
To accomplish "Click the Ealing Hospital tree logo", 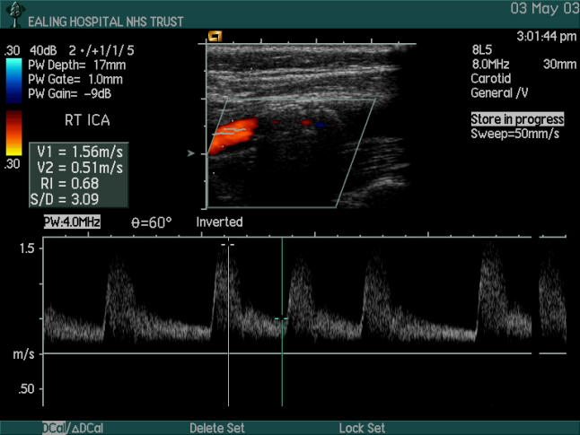I will [15, 14].
